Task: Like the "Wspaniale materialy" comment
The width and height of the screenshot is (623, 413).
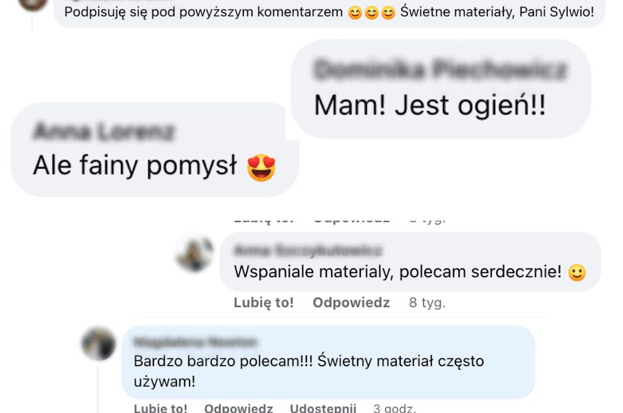Action: pyautogui.click(x=263, y=303)
